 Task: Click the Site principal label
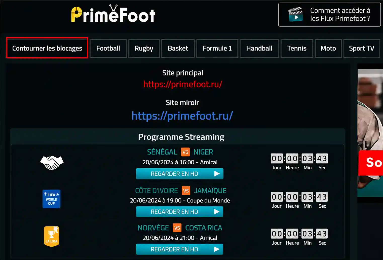(x=183, y=73)
